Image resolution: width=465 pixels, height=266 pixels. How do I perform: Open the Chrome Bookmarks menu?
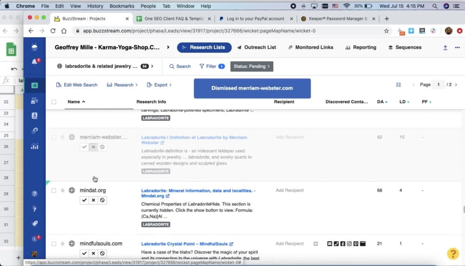tap(121, 6)
